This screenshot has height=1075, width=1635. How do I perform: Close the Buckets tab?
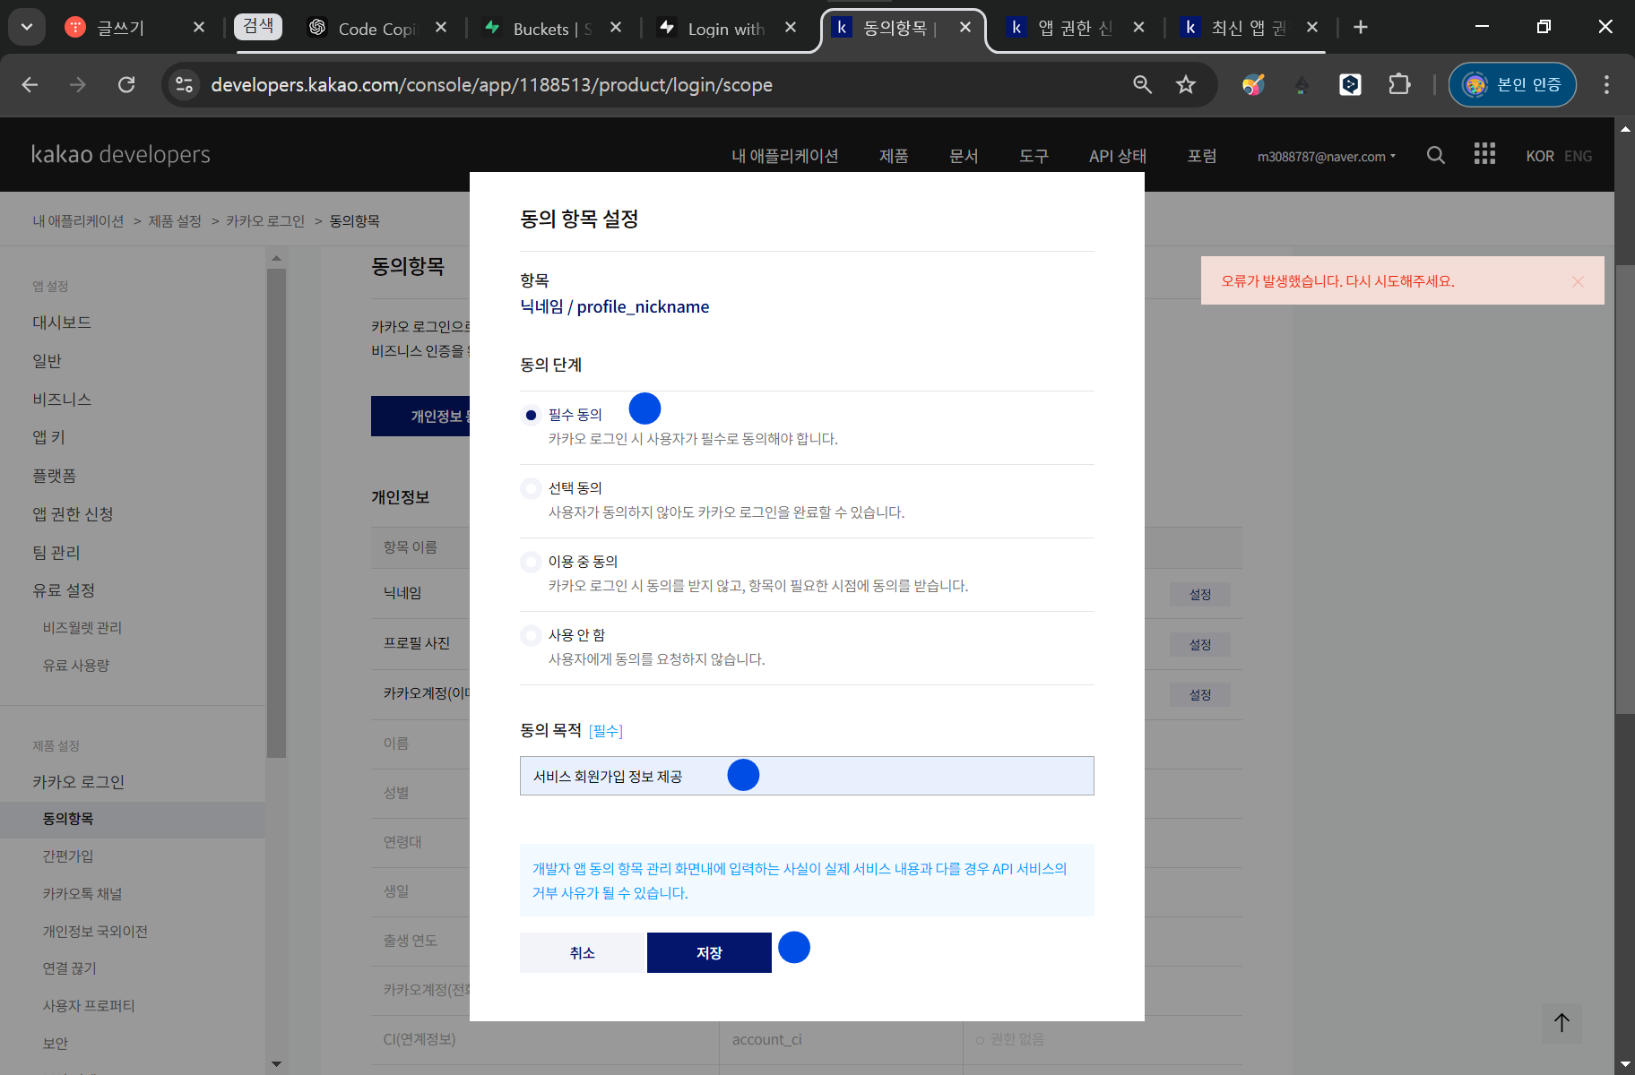[616, 27]
